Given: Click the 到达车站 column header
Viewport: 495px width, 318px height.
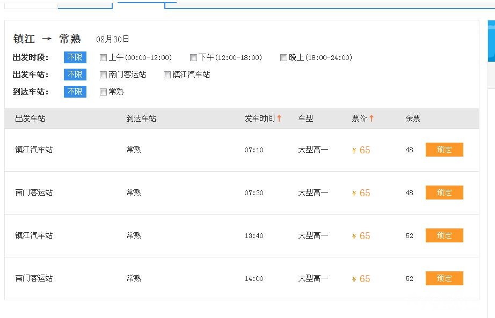Looking at the screenshot, I should tap(141, 119).
